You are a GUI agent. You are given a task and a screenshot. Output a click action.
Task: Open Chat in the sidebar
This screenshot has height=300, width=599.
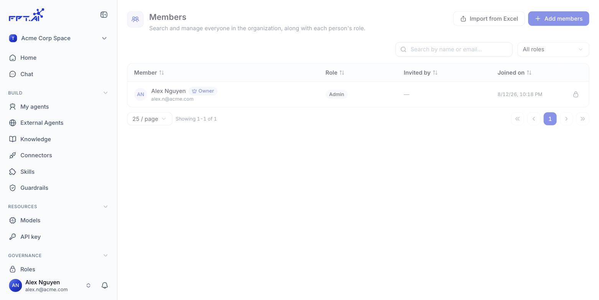[x=58, y=74]
